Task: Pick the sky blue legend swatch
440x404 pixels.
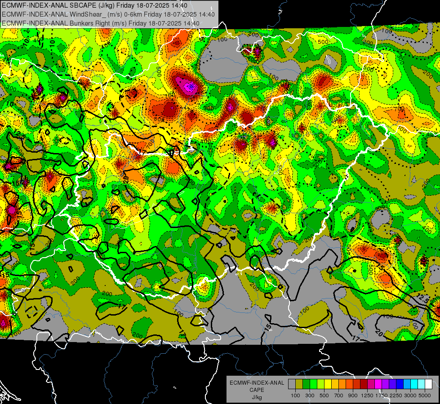Action: 407,384
